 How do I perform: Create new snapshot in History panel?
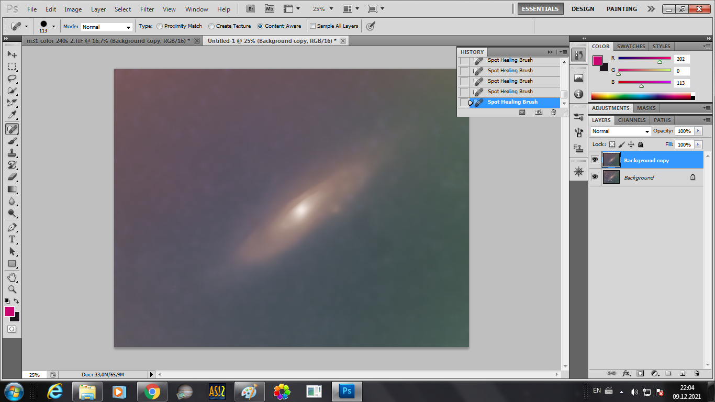click(x=538, y=112)
